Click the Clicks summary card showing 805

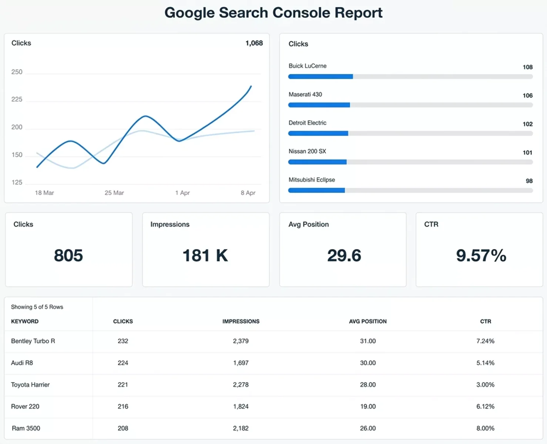(68, 250)
